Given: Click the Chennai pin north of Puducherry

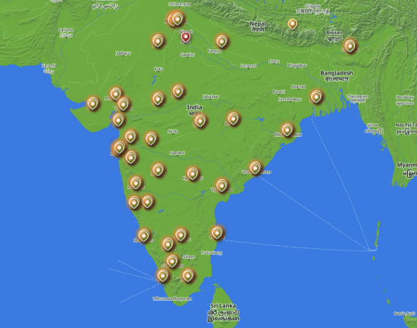Looking at the screenshot, I should coord(217,233).
